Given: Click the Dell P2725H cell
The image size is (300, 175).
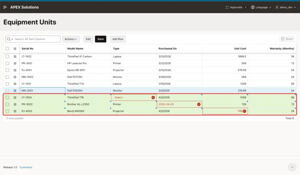Looking at the screenshot, I should tap(88, 77).
